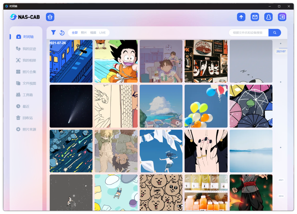Switch to the 照片 filter tab

[84, 33]
